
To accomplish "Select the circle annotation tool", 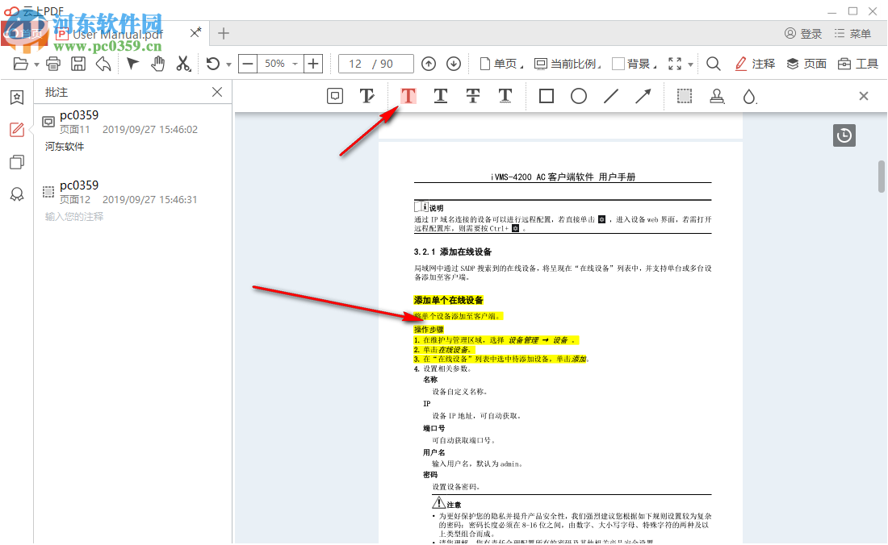I will [578, 95].
